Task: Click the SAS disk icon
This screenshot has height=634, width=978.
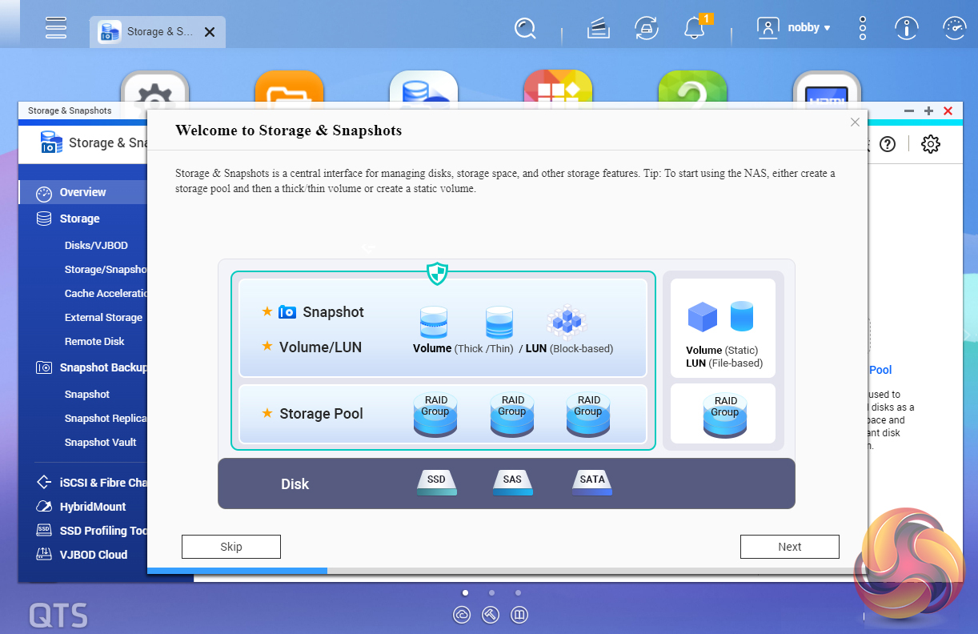Action: point(512,482)
